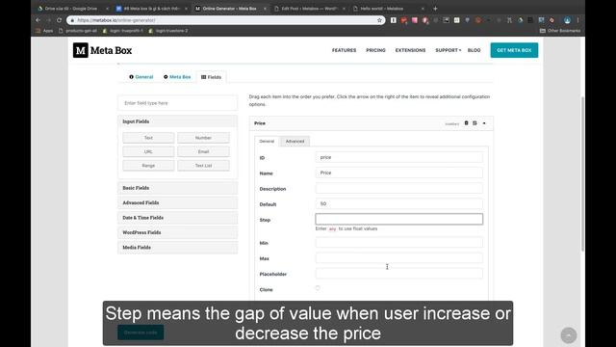Click the Name input containing Price
The image size is (616, 347).
[x=398, y=173]
